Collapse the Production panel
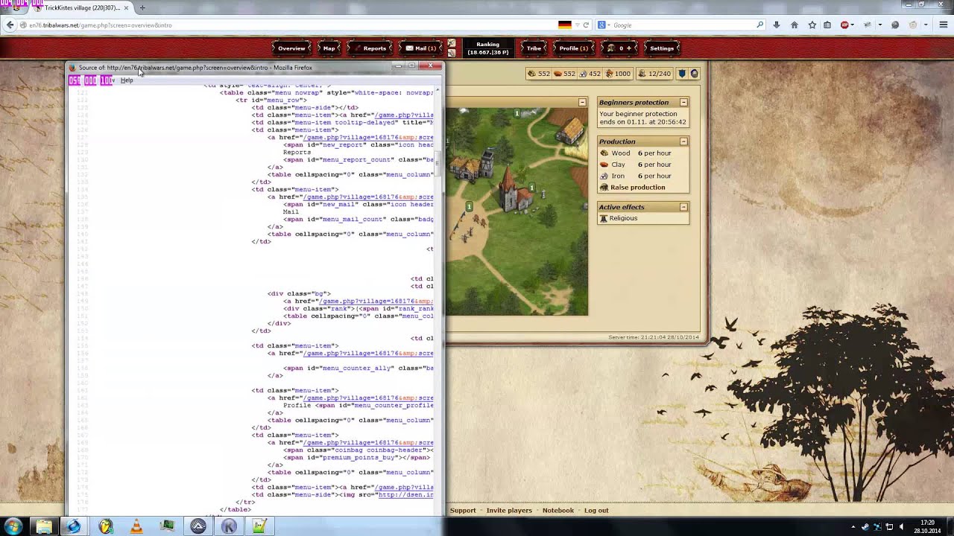This screenshot has width=954, height=536. pyautogui.click(x=683, y=141)
